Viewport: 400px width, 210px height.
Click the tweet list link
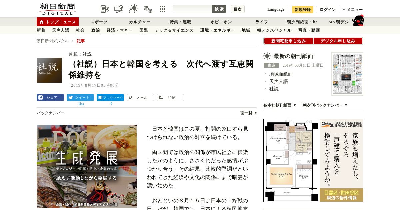point(81,104)
